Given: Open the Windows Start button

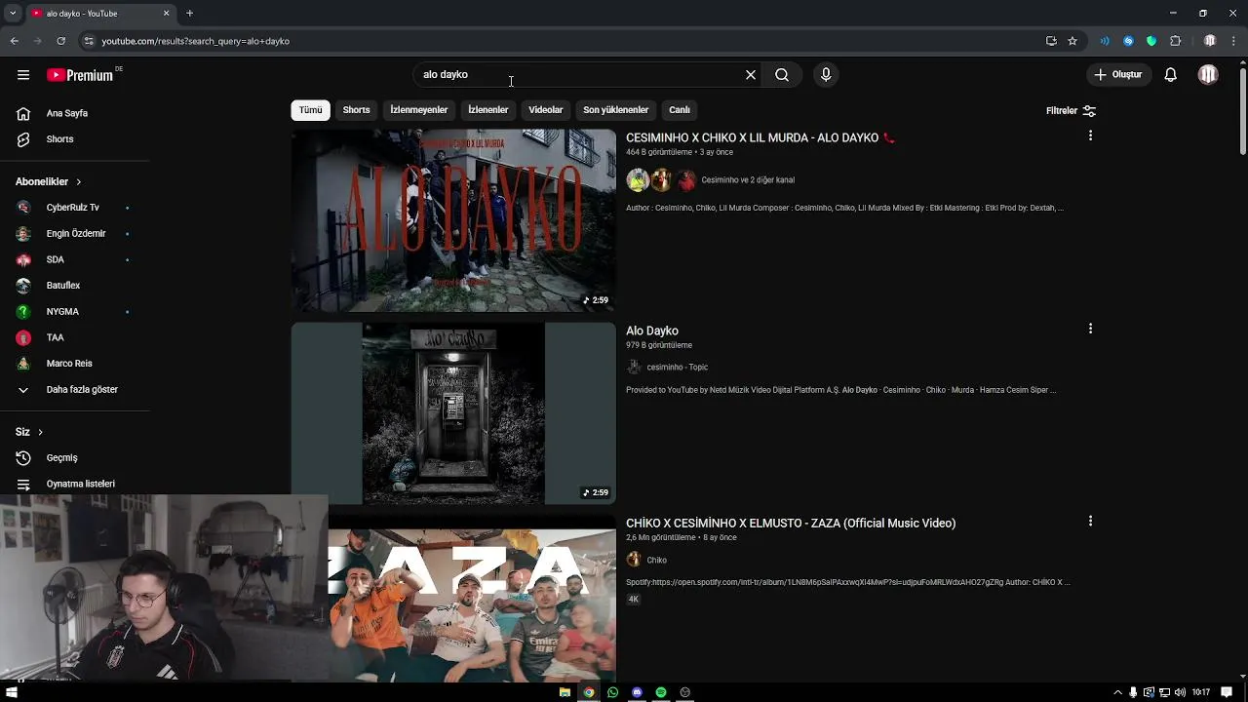Looking at the screenshot, I should click(12, 692).
